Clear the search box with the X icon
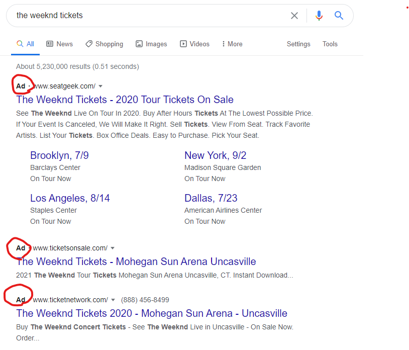Viewport: 409px width, 350px height. 294,16
